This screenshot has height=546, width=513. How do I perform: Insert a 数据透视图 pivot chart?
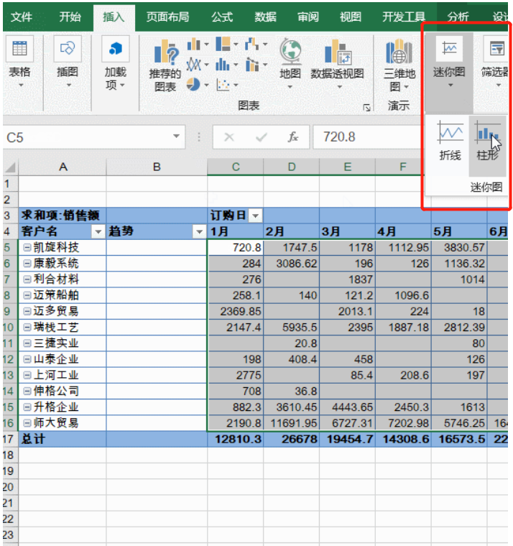(337, 63)
